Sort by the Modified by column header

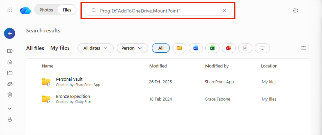[x=217, y=66]
